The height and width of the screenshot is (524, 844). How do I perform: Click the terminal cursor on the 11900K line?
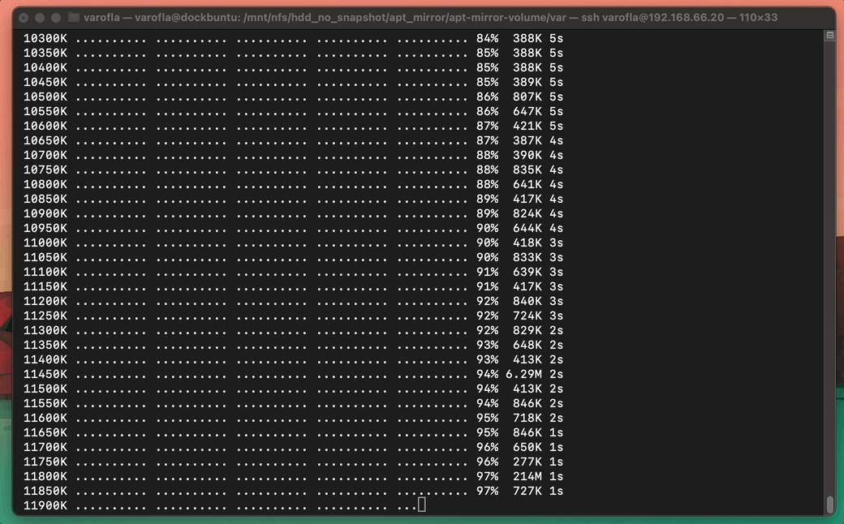click(421, 505)
